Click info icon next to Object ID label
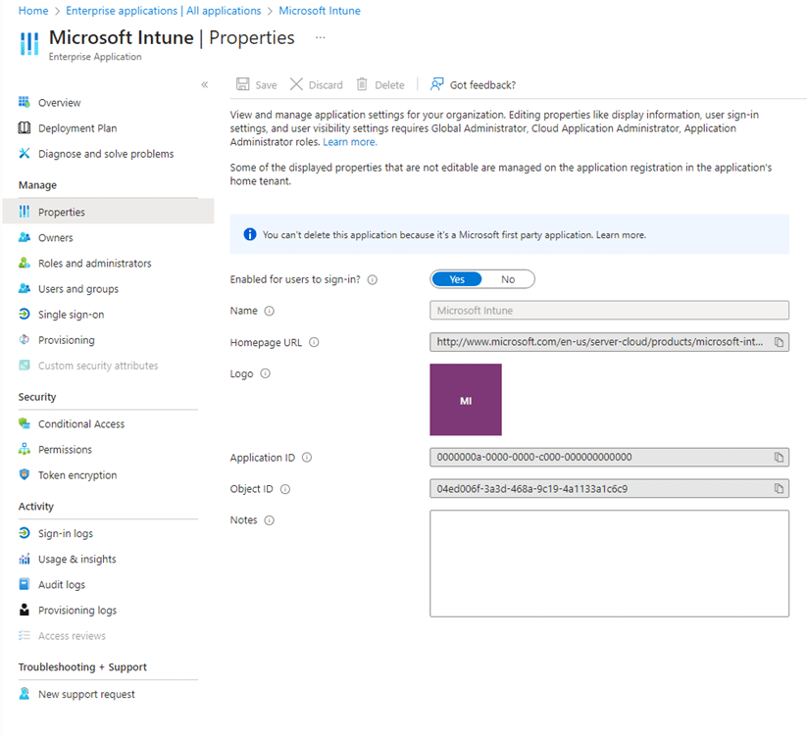The image size is (807, 737). 285,489
